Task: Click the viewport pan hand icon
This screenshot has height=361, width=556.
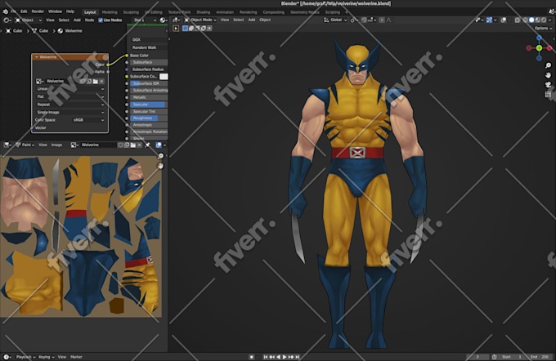Action: tap(548, 75)
